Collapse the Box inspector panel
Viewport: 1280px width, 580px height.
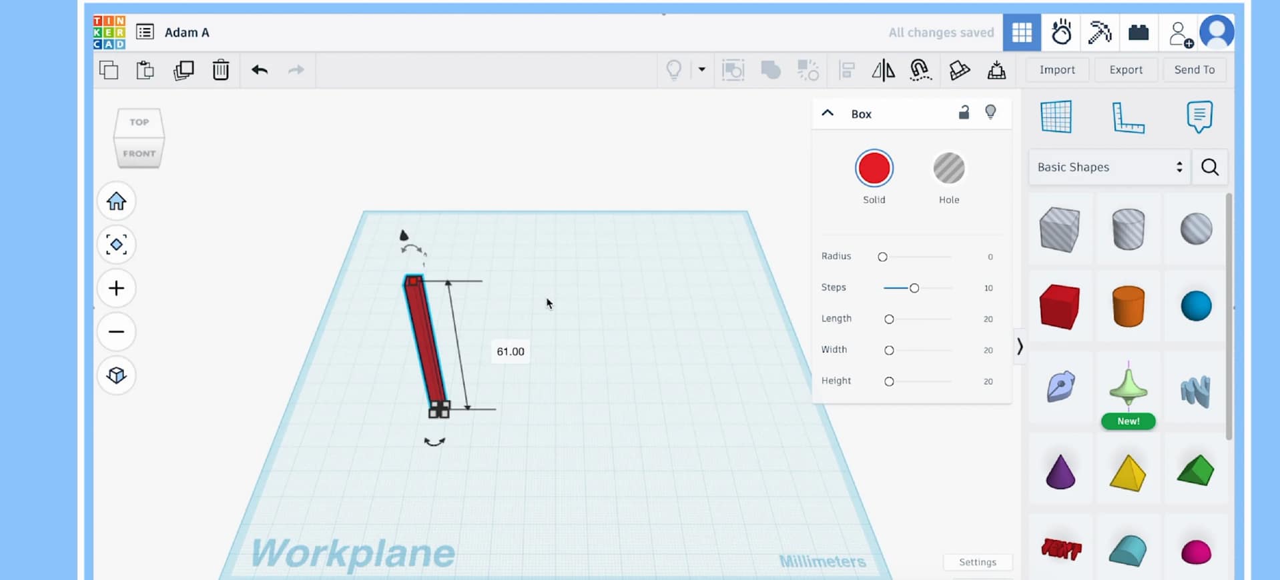pos(828,113)
